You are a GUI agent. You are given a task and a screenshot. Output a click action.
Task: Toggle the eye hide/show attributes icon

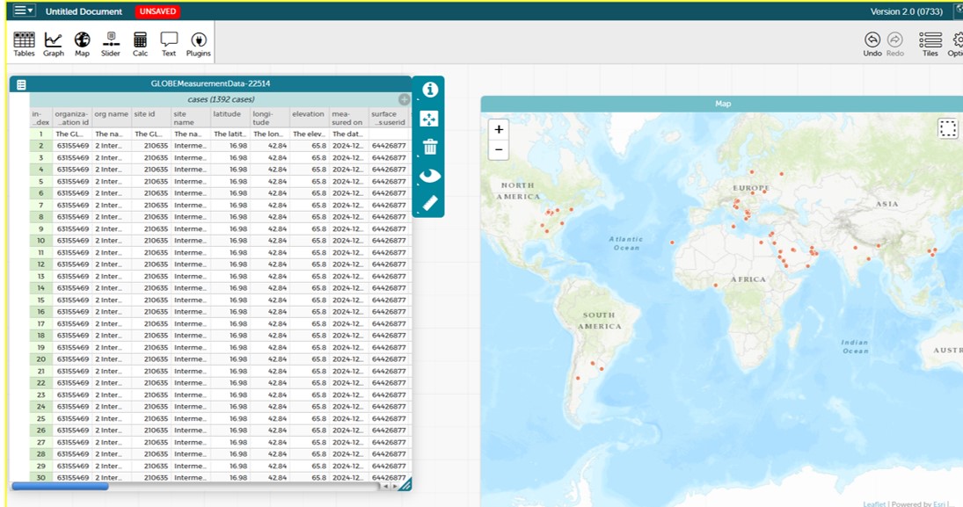(x=430, y=175)
